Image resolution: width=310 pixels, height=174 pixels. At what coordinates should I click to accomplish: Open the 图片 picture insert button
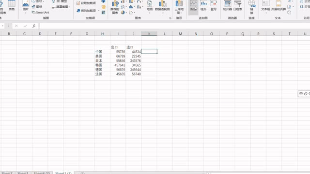click(x=26, y=7)
